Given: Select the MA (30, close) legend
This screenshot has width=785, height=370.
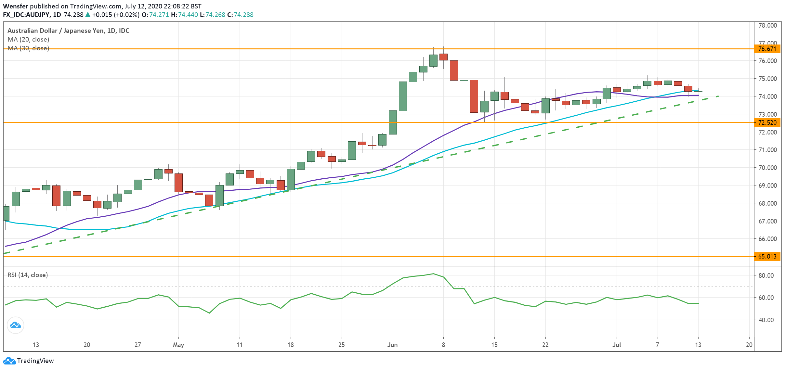Looking at the screenshot, I should pyautogui.click(x=28, y=48).
